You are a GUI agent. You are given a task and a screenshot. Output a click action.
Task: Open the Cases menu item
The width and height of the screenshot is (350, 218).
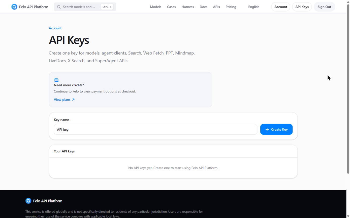171,7
